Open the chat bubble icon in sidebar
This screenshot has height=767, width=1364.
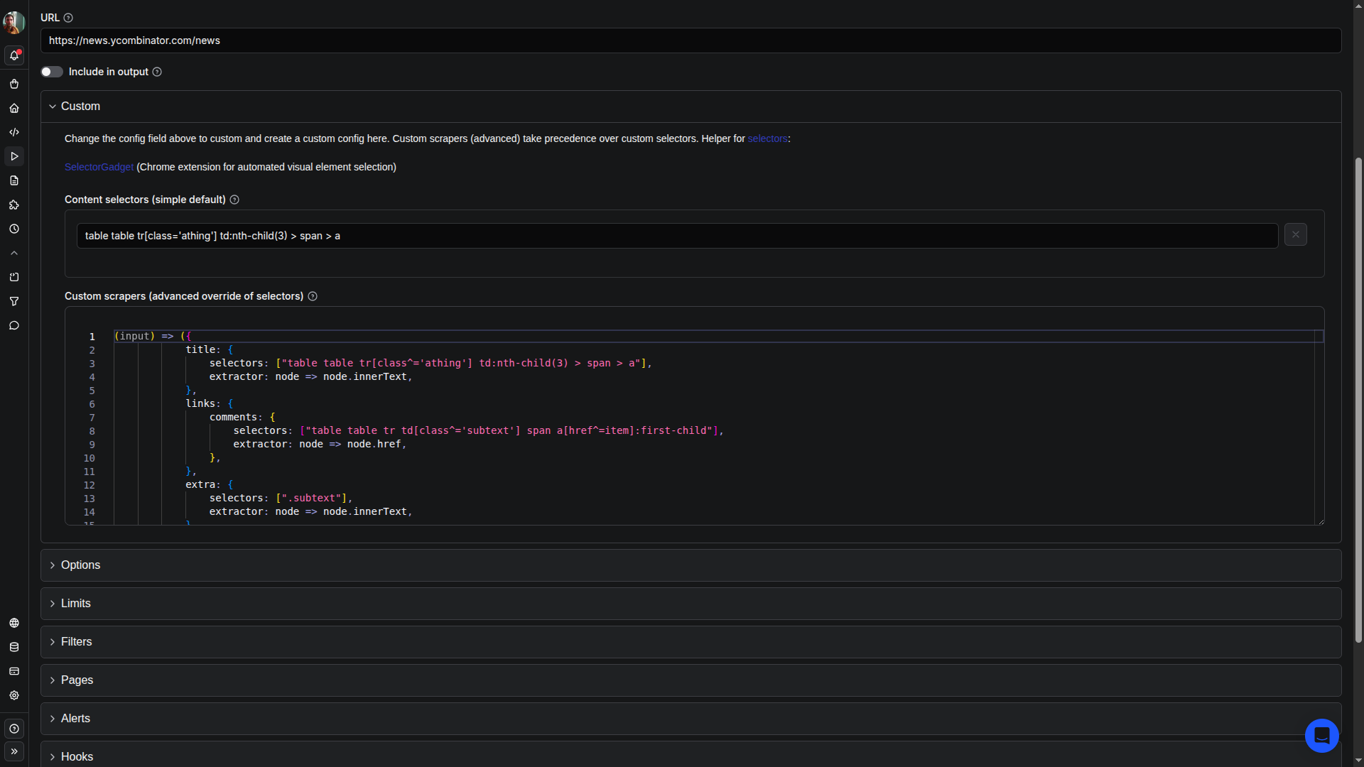coord(14,325)
